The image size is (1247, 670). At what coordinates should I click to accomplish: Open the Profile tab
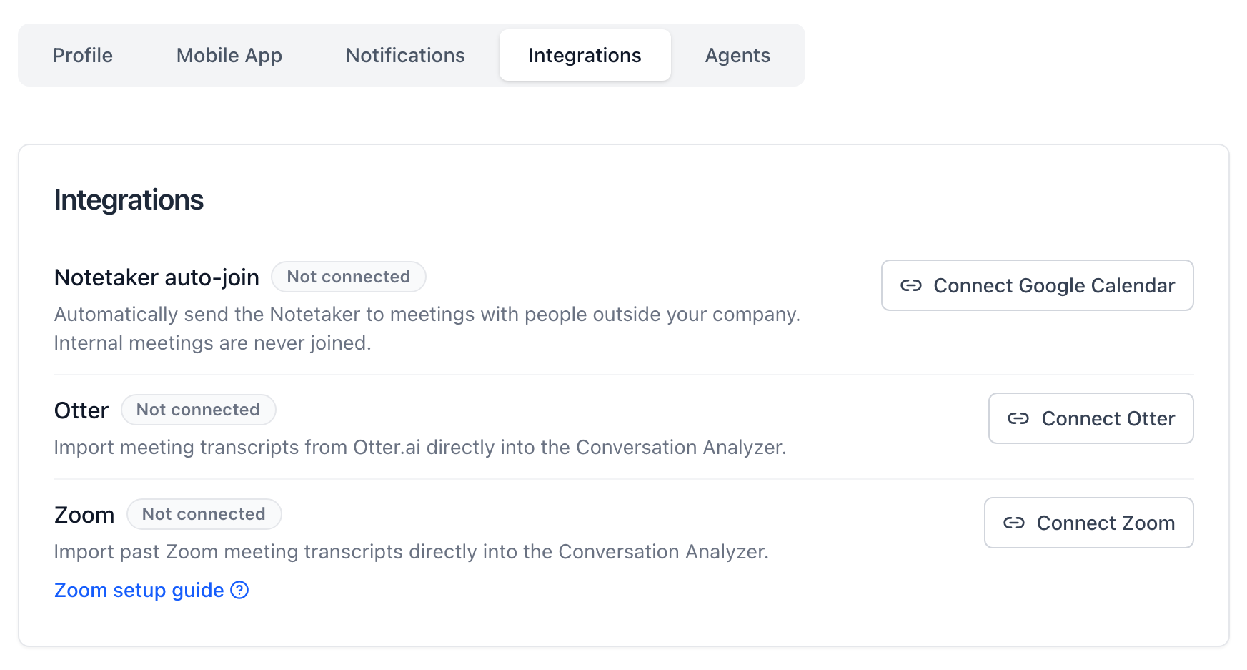[x=83, y=55]
